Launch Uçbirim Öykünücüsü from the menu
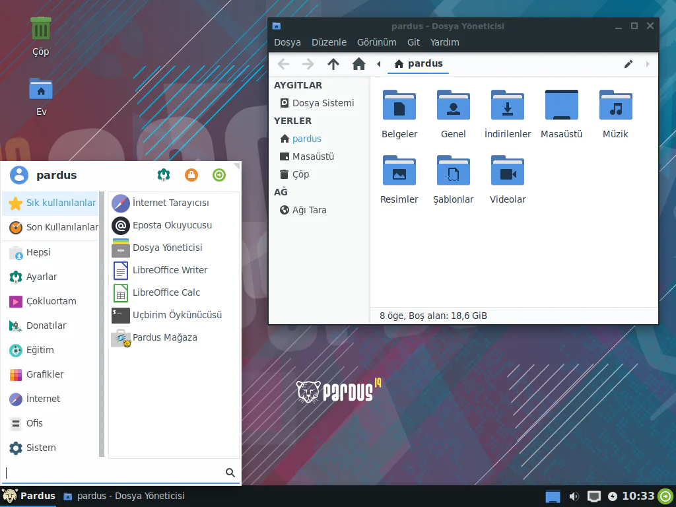 [x=176, y=315]
